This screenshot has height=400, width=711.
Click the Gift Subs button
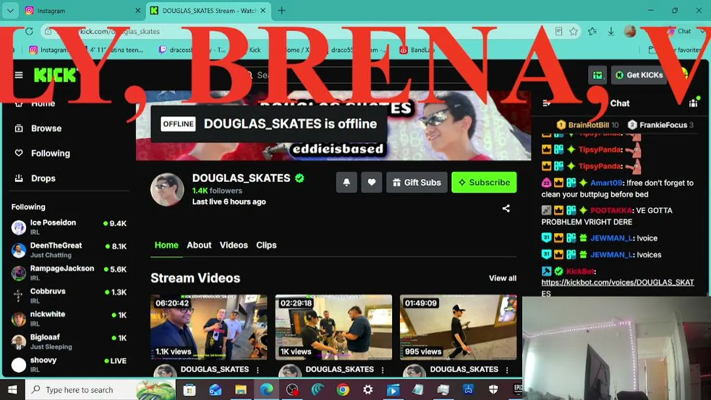(417, 182)
